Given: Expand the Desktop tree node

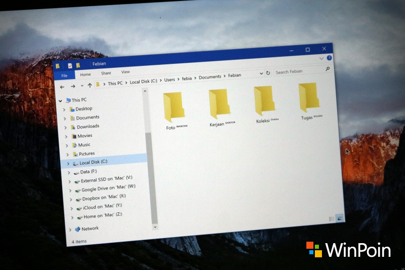Looking at the screenshot, I should coord(64,110).
